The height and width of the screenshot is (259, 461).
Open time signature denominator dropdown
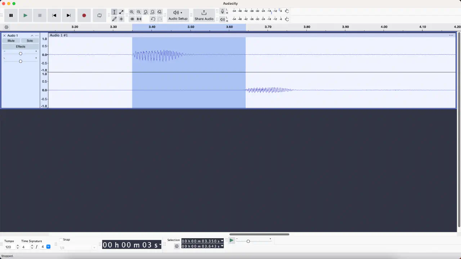pyautogui.click(x=48, y=247)
